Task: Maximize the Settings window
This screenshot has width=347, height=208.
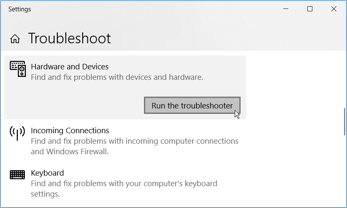Action: [x=310, y=9]
